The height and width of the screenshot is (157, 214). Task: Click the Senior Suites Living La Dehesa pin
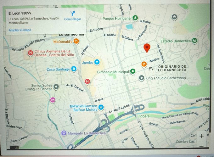56,87
